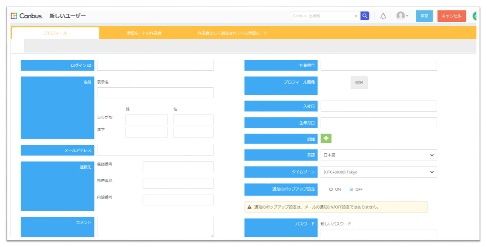
Task: Click the 連絡先 blue label
Action: 58,186
